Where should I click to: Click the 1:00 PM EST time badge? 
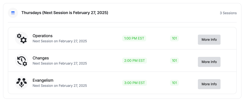(x=134, y=38)
